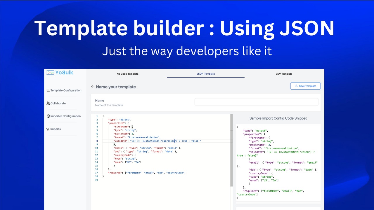
Task: Open the Collaborate sidebar entry
Action: tap(58, 103)
